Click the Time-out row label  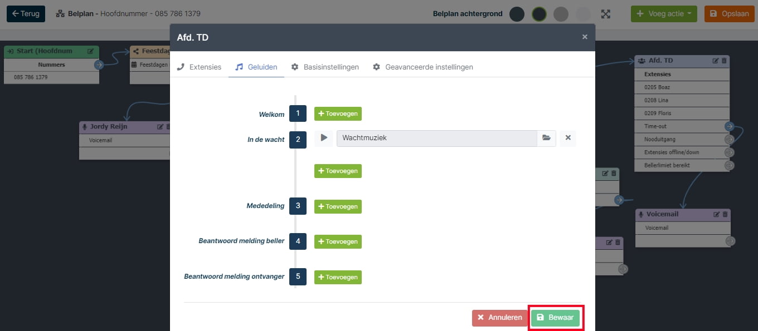tap(655, 126)
